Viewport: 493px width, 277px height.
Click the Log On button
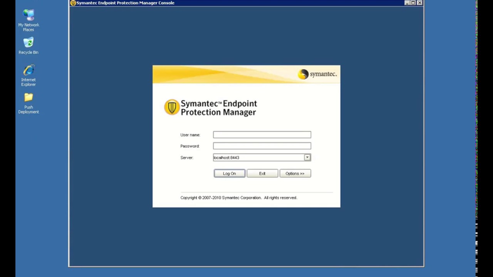click(230, 174)
